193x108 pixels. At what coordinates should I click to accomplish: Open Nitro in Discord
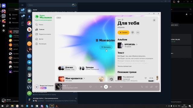coord(12,19)
